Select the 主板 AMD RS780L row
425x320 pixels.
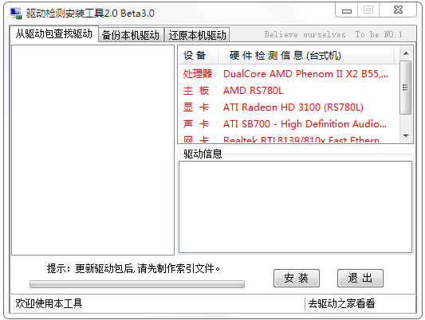289,91
